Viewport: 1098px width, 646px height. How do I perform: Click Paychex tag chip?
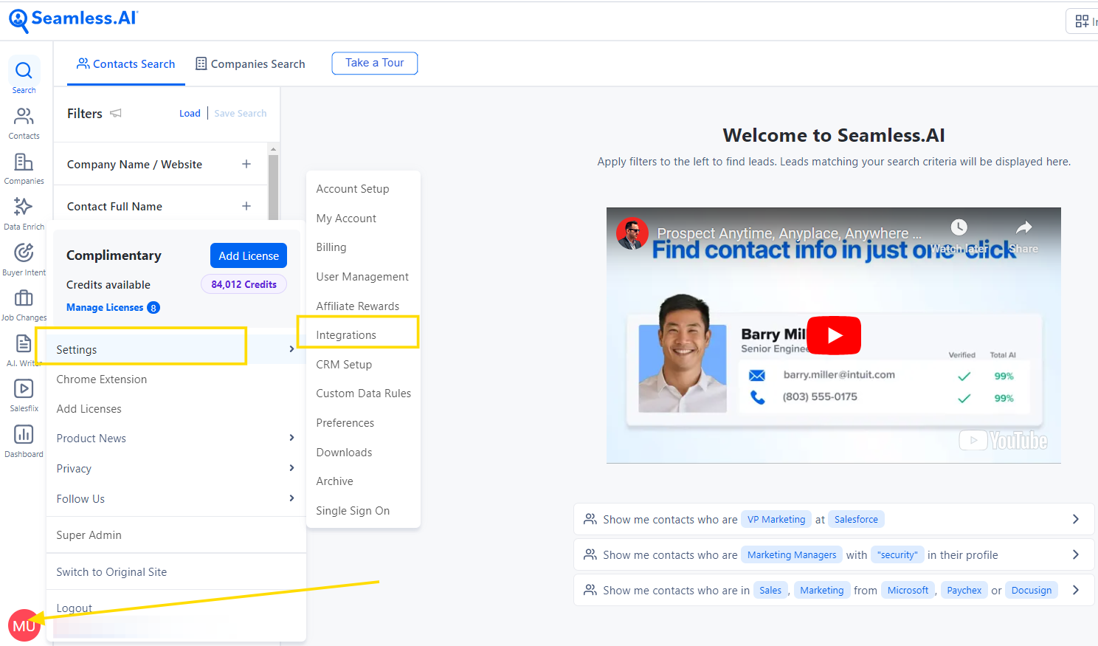point(964,590)
